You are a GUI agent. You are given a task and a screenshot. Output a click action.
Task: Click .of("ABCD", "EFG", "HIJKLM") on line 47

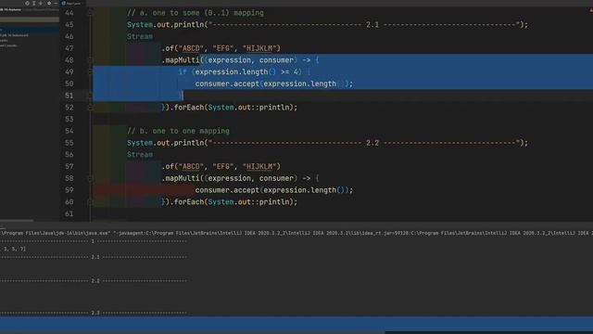(x=221, y=48)
